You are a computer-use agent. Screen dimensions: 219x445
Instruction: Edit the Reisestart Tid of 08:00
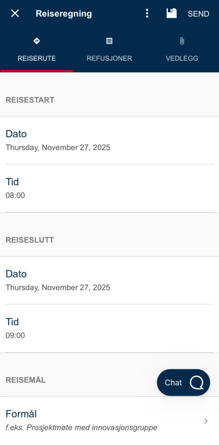point(109,189)
